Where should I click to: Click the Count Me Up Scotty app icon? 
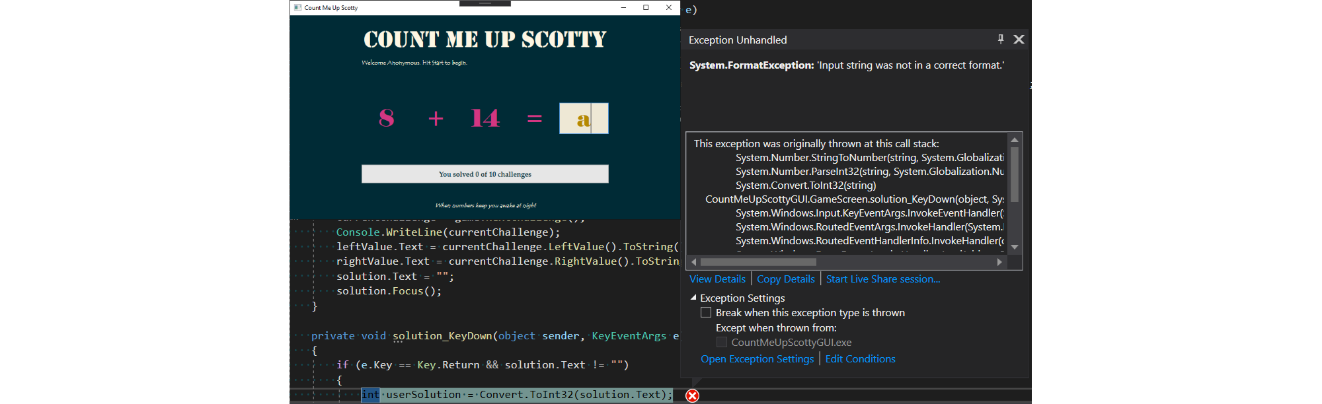click(x=297, y=7)
